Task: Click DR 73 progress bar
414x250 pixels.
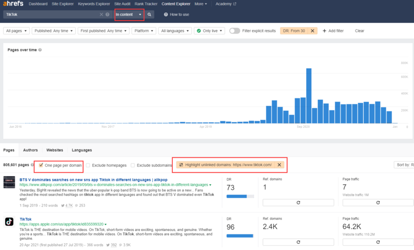Action: (x=240, y=196)
